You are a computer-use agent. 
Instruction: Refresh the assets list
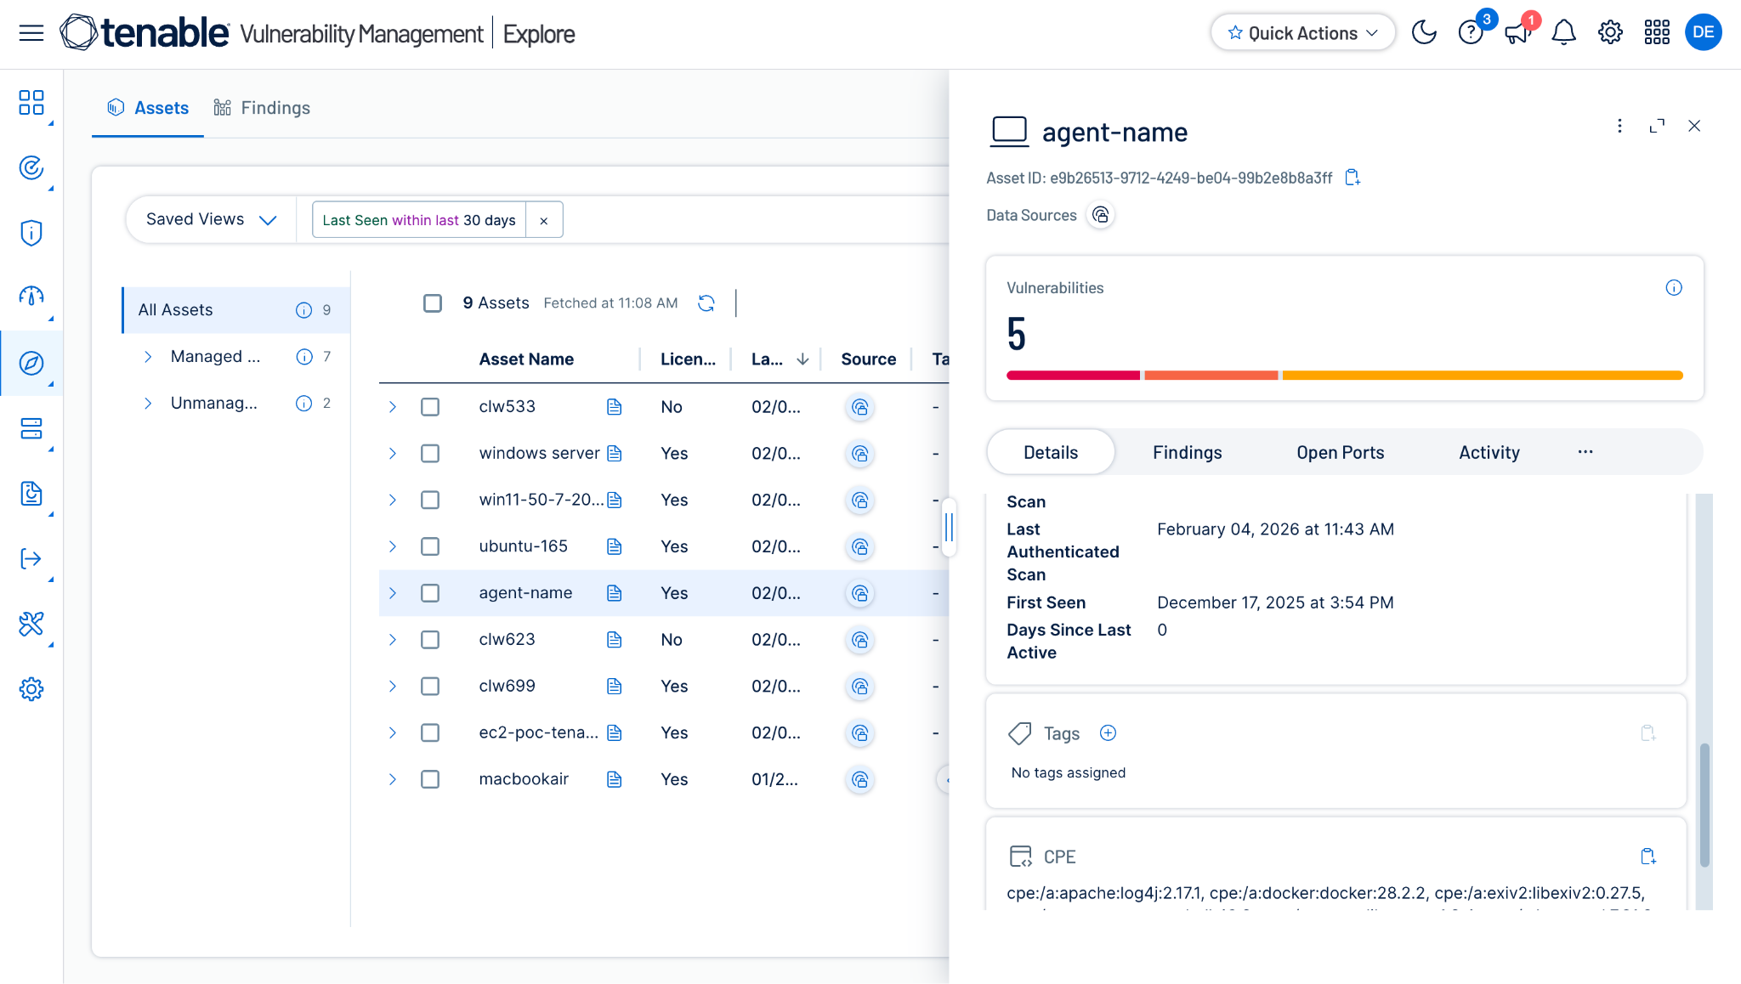pos(706,303)
